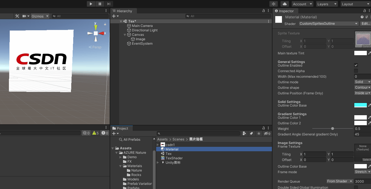Click the green Y axis of orientation gizmo

tap(96, 27)
